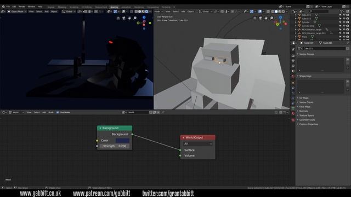Switch to the Shading workspace tab
The width and height of the screenshot is (351, 197).
(114, 7)
